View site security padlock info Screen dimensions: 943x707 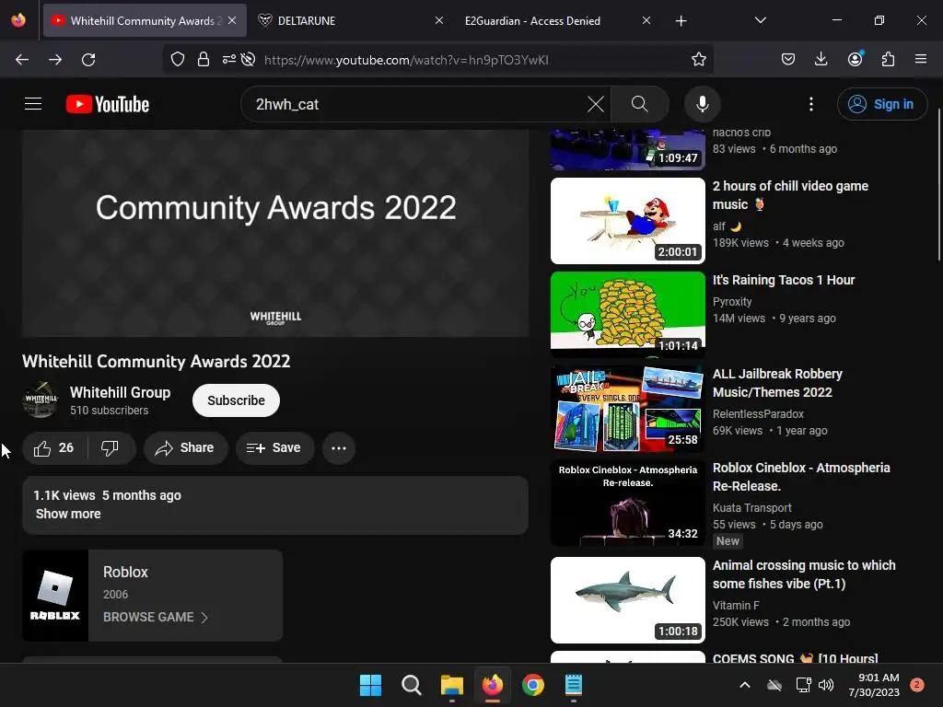204,60
